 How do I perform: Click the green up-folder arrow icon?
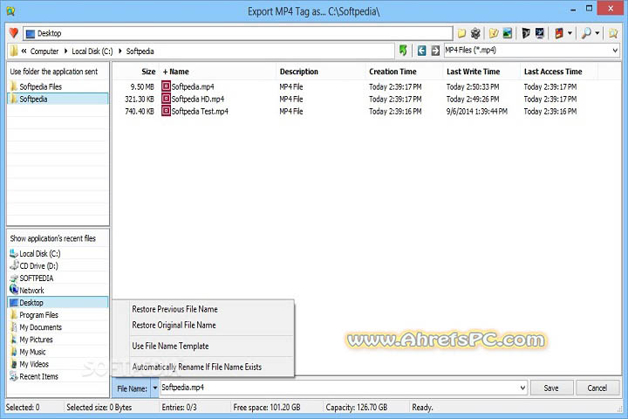[403, 51]
